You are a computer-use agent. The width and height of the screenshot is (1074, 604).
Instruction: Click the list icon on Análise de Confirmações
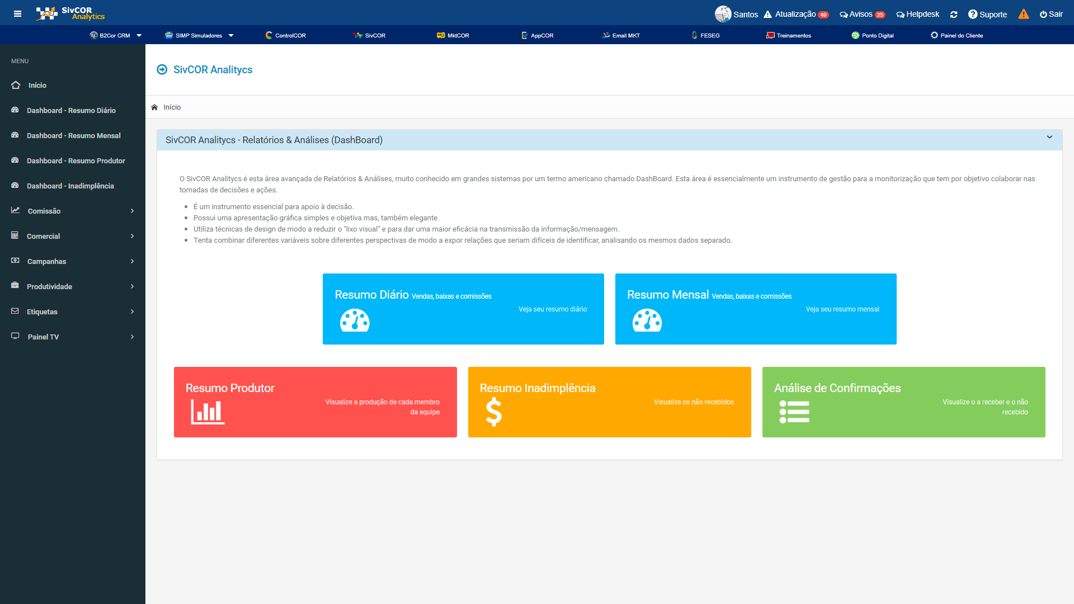point(794,412)
